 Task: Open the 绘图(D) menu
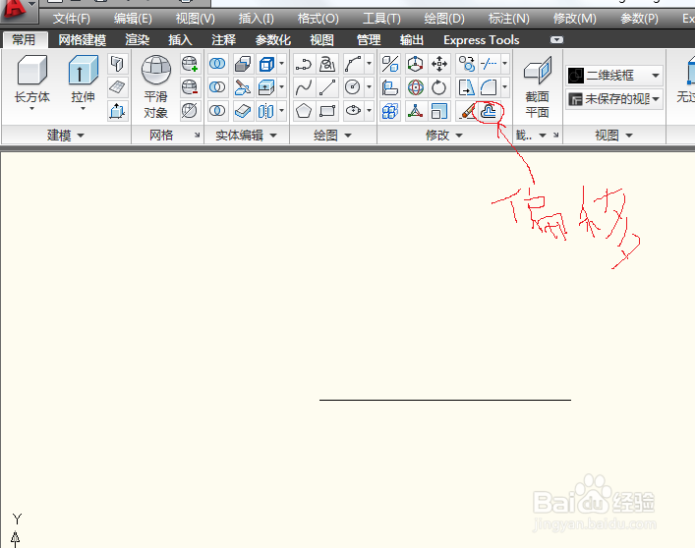click(444, 19)
